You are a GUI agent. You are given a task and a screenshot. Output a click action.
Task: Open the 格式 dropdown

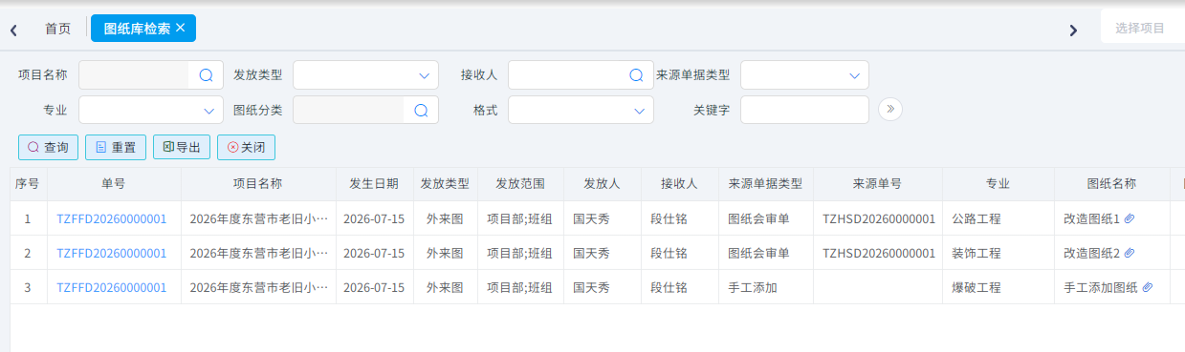click(581, 110)
